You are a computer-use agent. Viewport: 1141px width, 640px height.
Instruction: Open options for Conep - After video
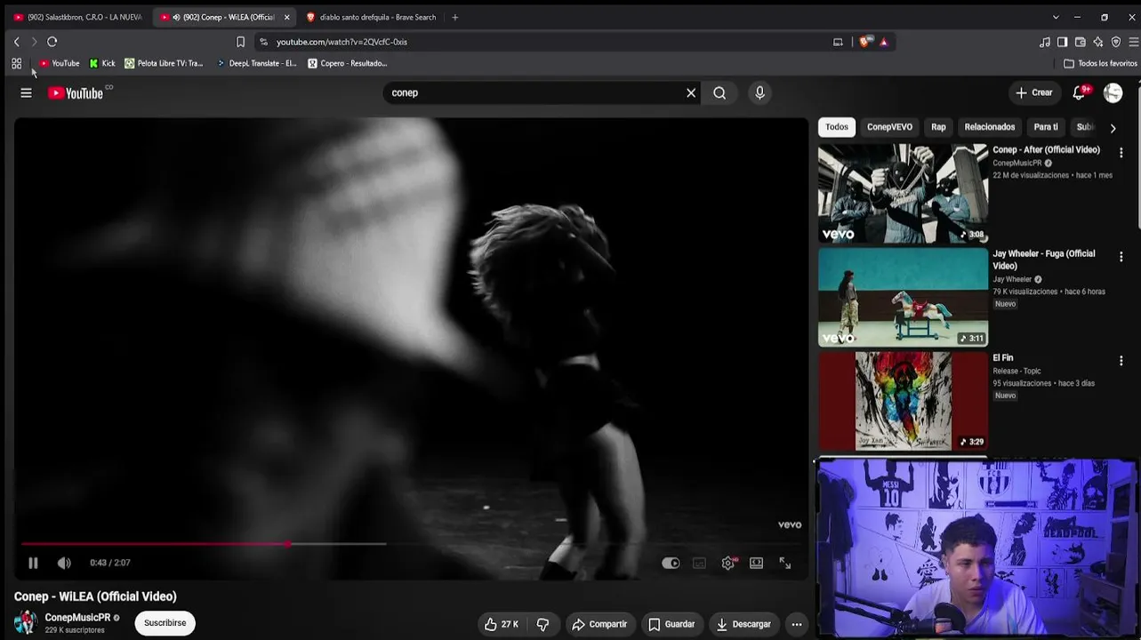point(1121,153)
